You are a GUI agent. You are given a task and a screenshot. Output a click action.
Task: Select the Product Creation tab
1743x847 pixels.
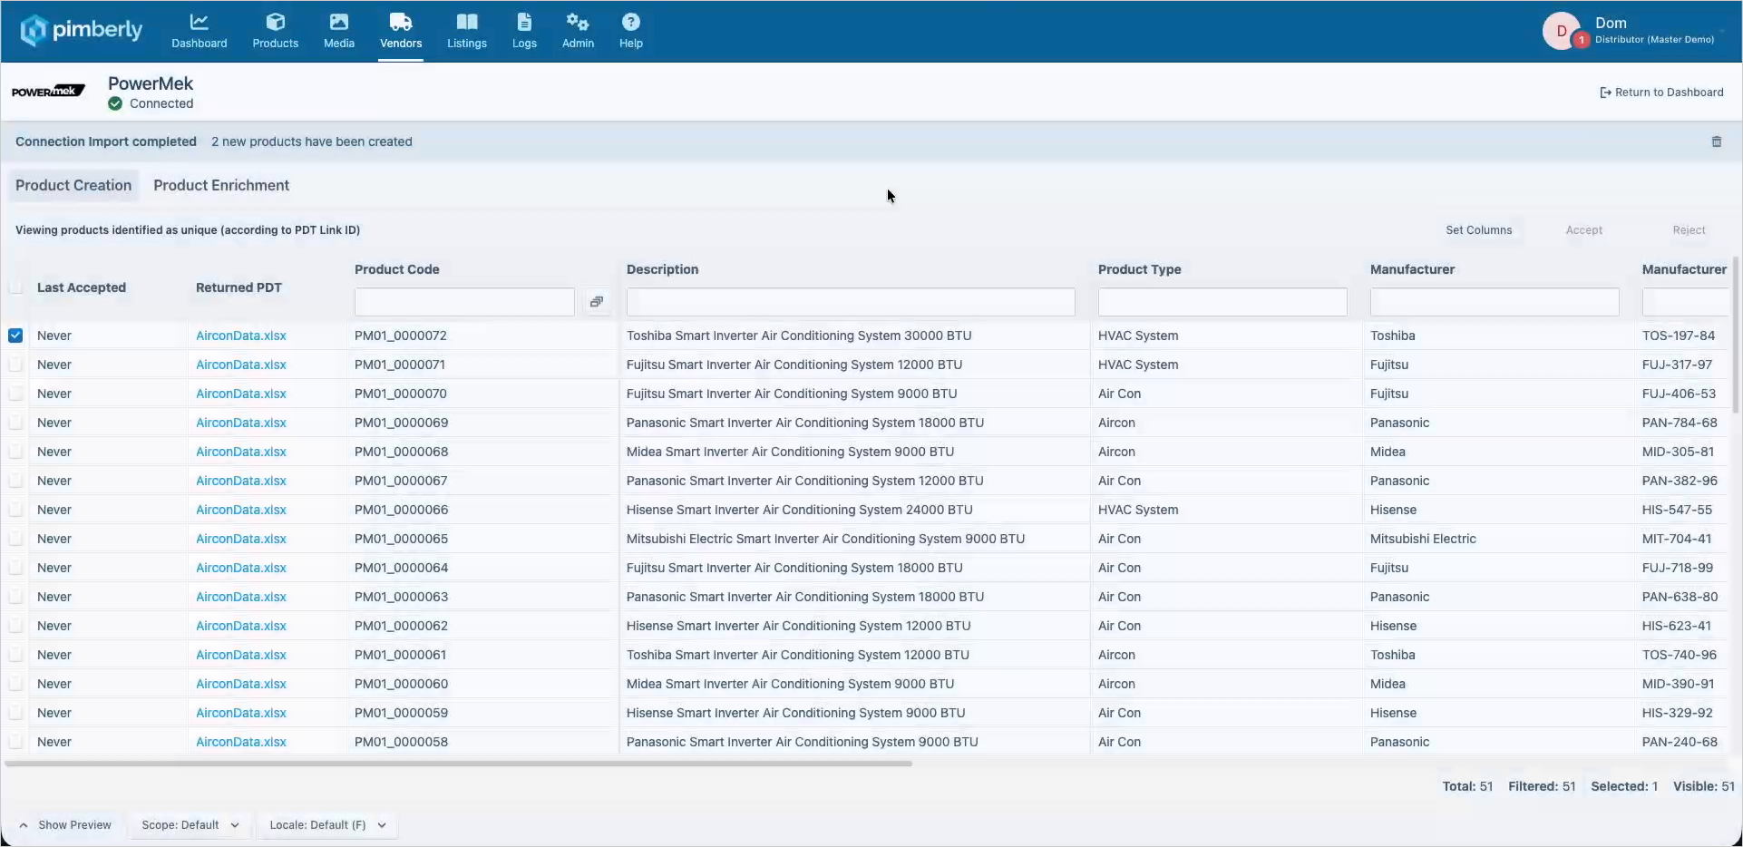[73, 185]
